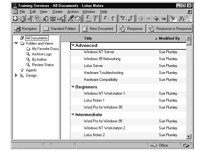
Task: Click the last toolbar icon showing a list
Action: [188, 19]
